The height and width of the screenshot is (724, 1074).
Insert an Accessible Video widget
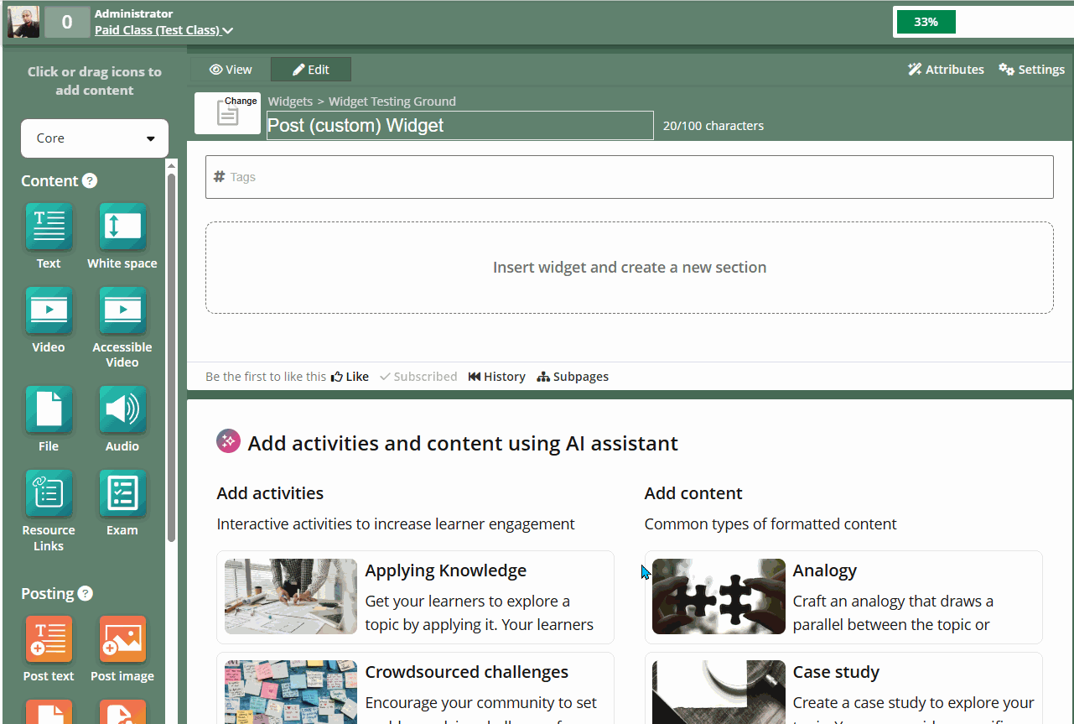coord(122,310)
